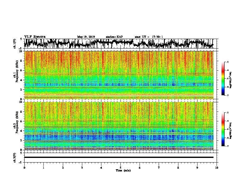Viewport: 244px width, 188px height.
Task: Click the ch.2 PSD color scale bar
Action: coord(223,129)
